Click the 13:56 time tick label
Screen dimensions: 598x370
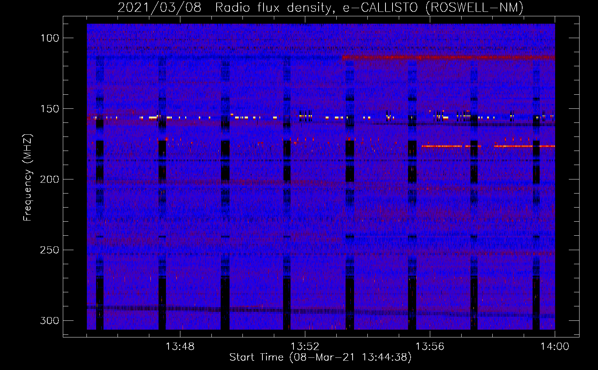(x=430, y=347)
